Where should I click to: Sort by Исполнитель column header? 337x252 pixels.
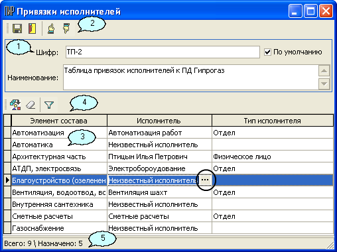(159, 121)
